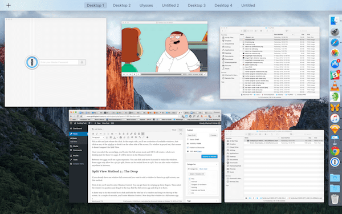Click the distraction-free writing icon in editor
This screenshot has height=214, width=342.
coord(181,134)
